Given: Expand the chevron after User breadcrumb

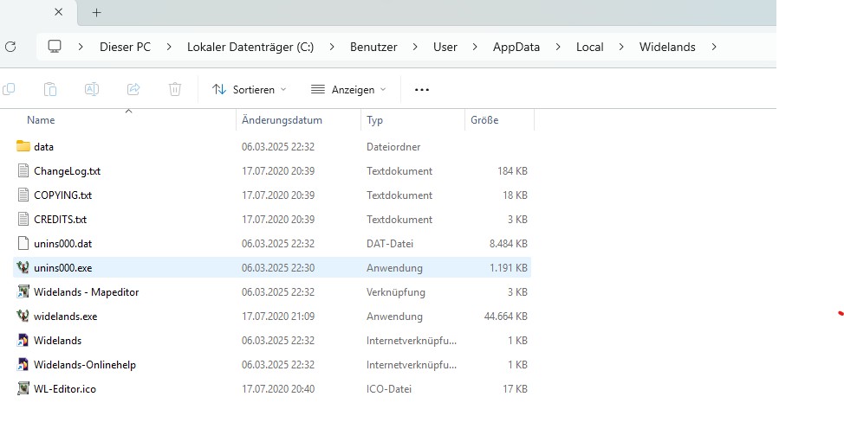Looking at the screenshot, I should click(475, 48).
